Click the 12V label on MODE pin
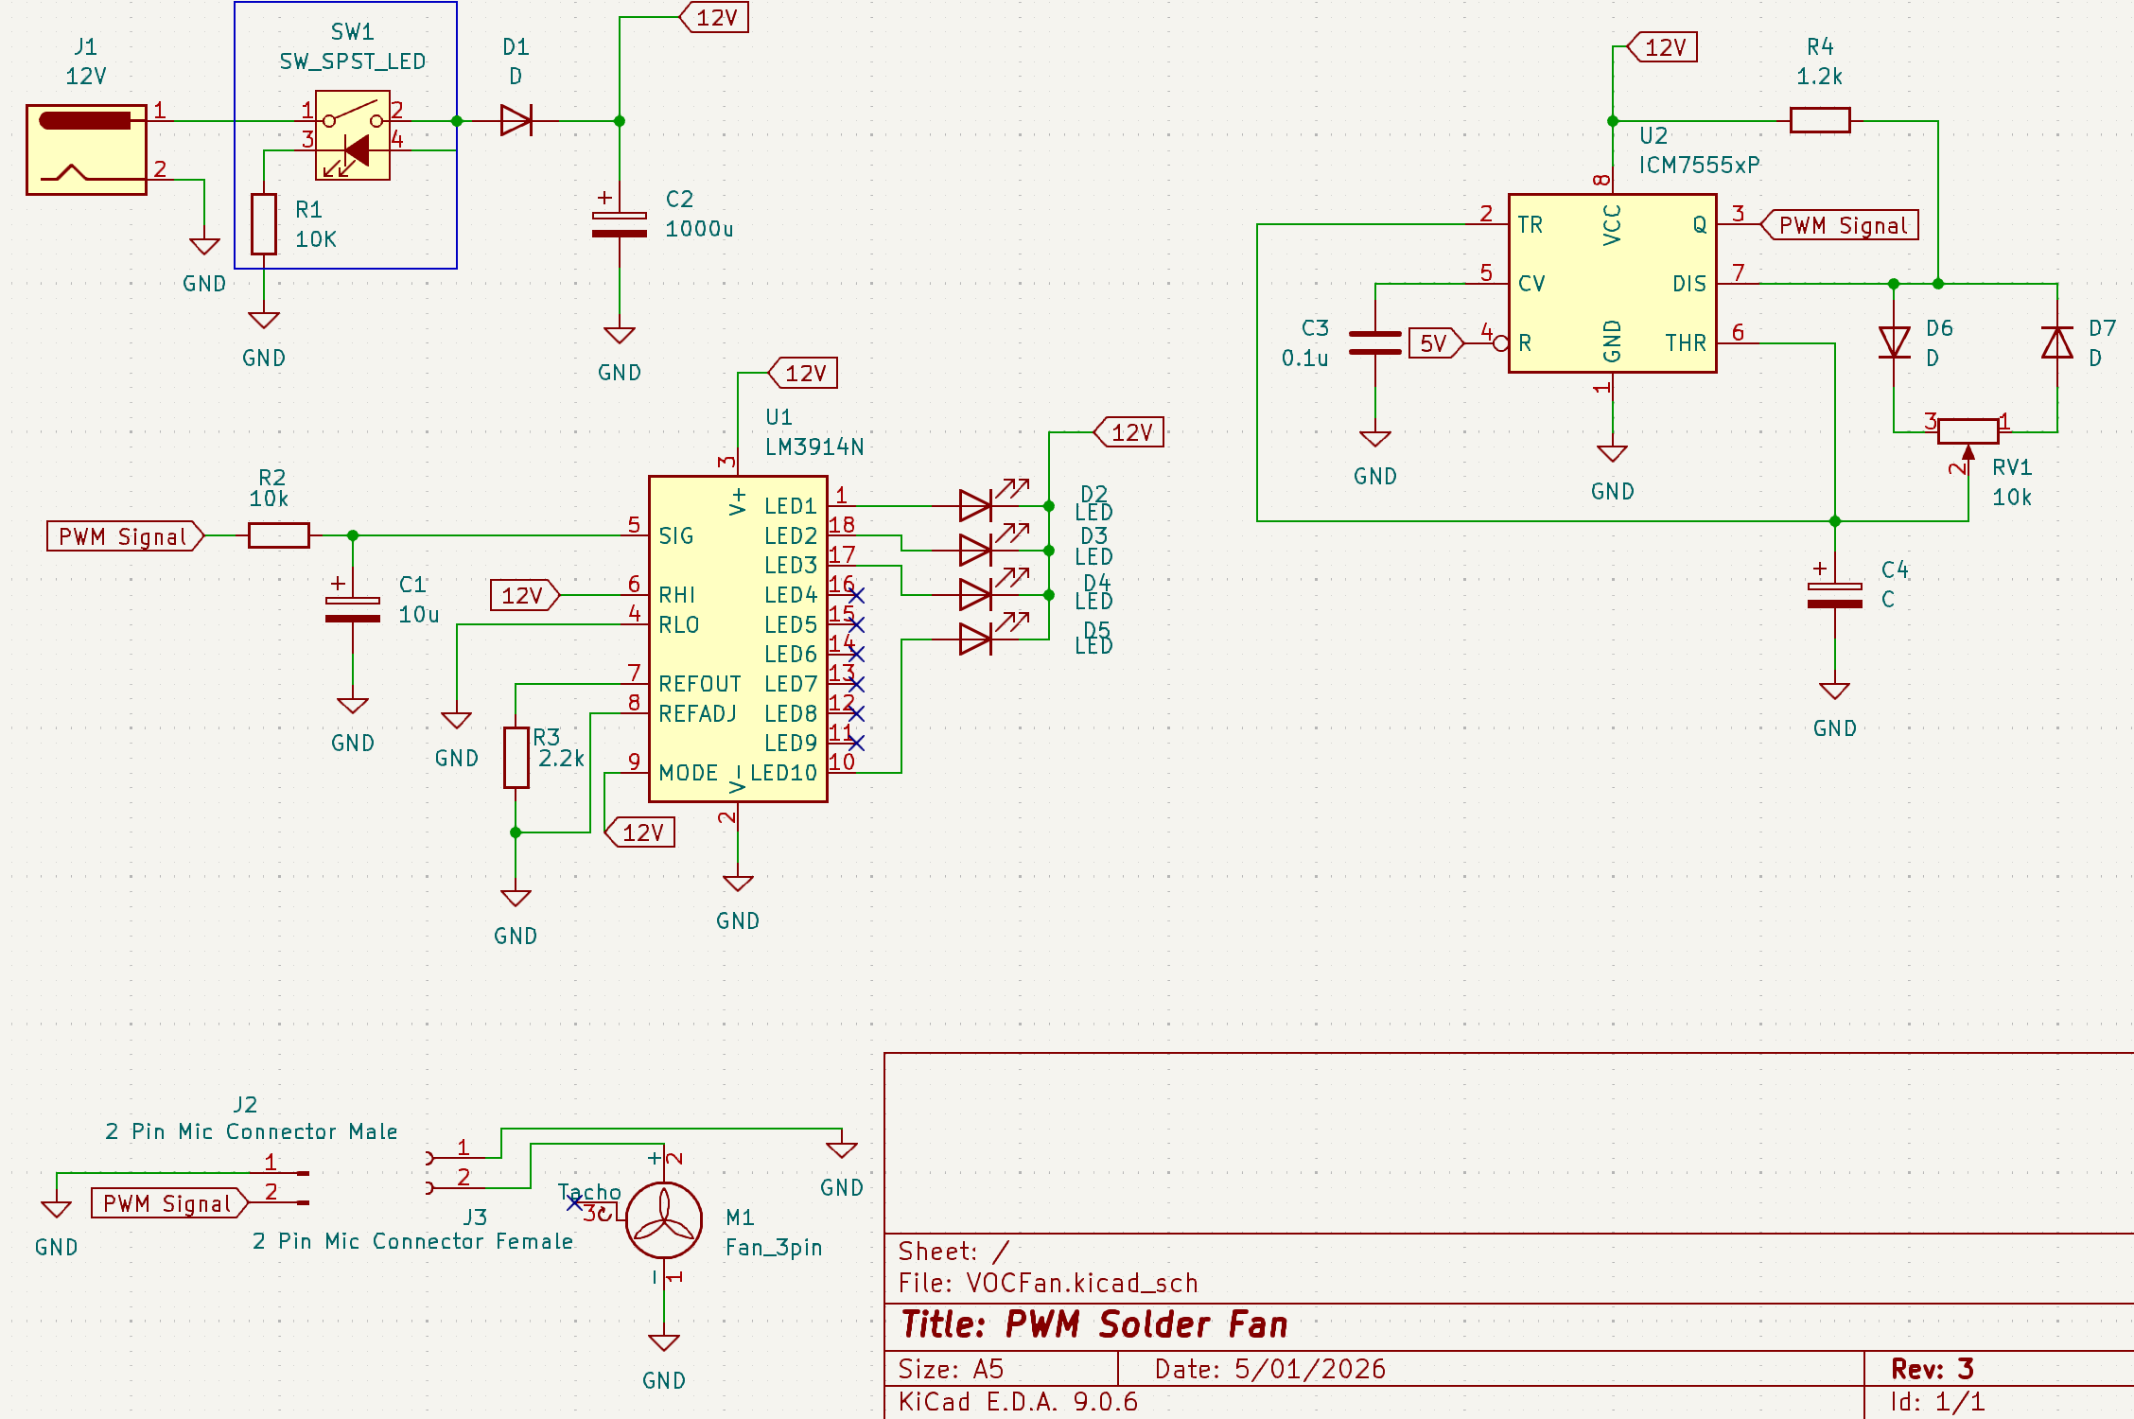Viewport: 2134px width, 1419px height. (639, 832)
